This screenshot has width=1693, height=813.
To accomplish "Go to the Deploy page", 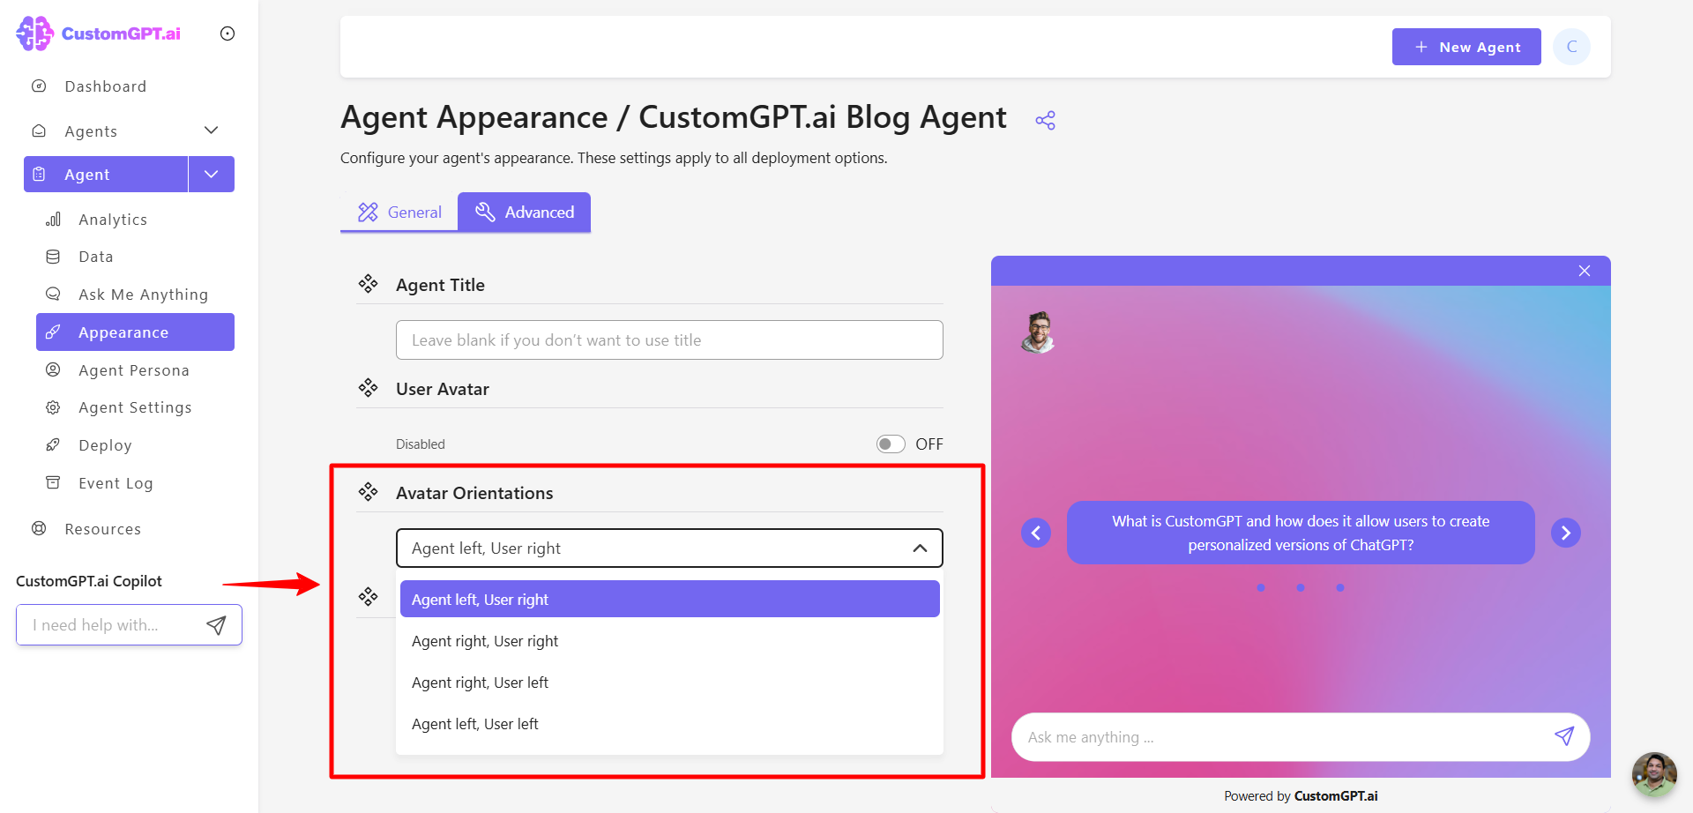I will [x=105, y=445].
